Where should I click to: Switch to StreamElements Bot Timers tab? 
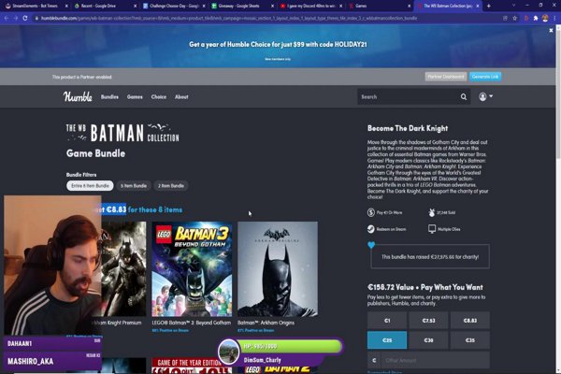coord(35,6)
